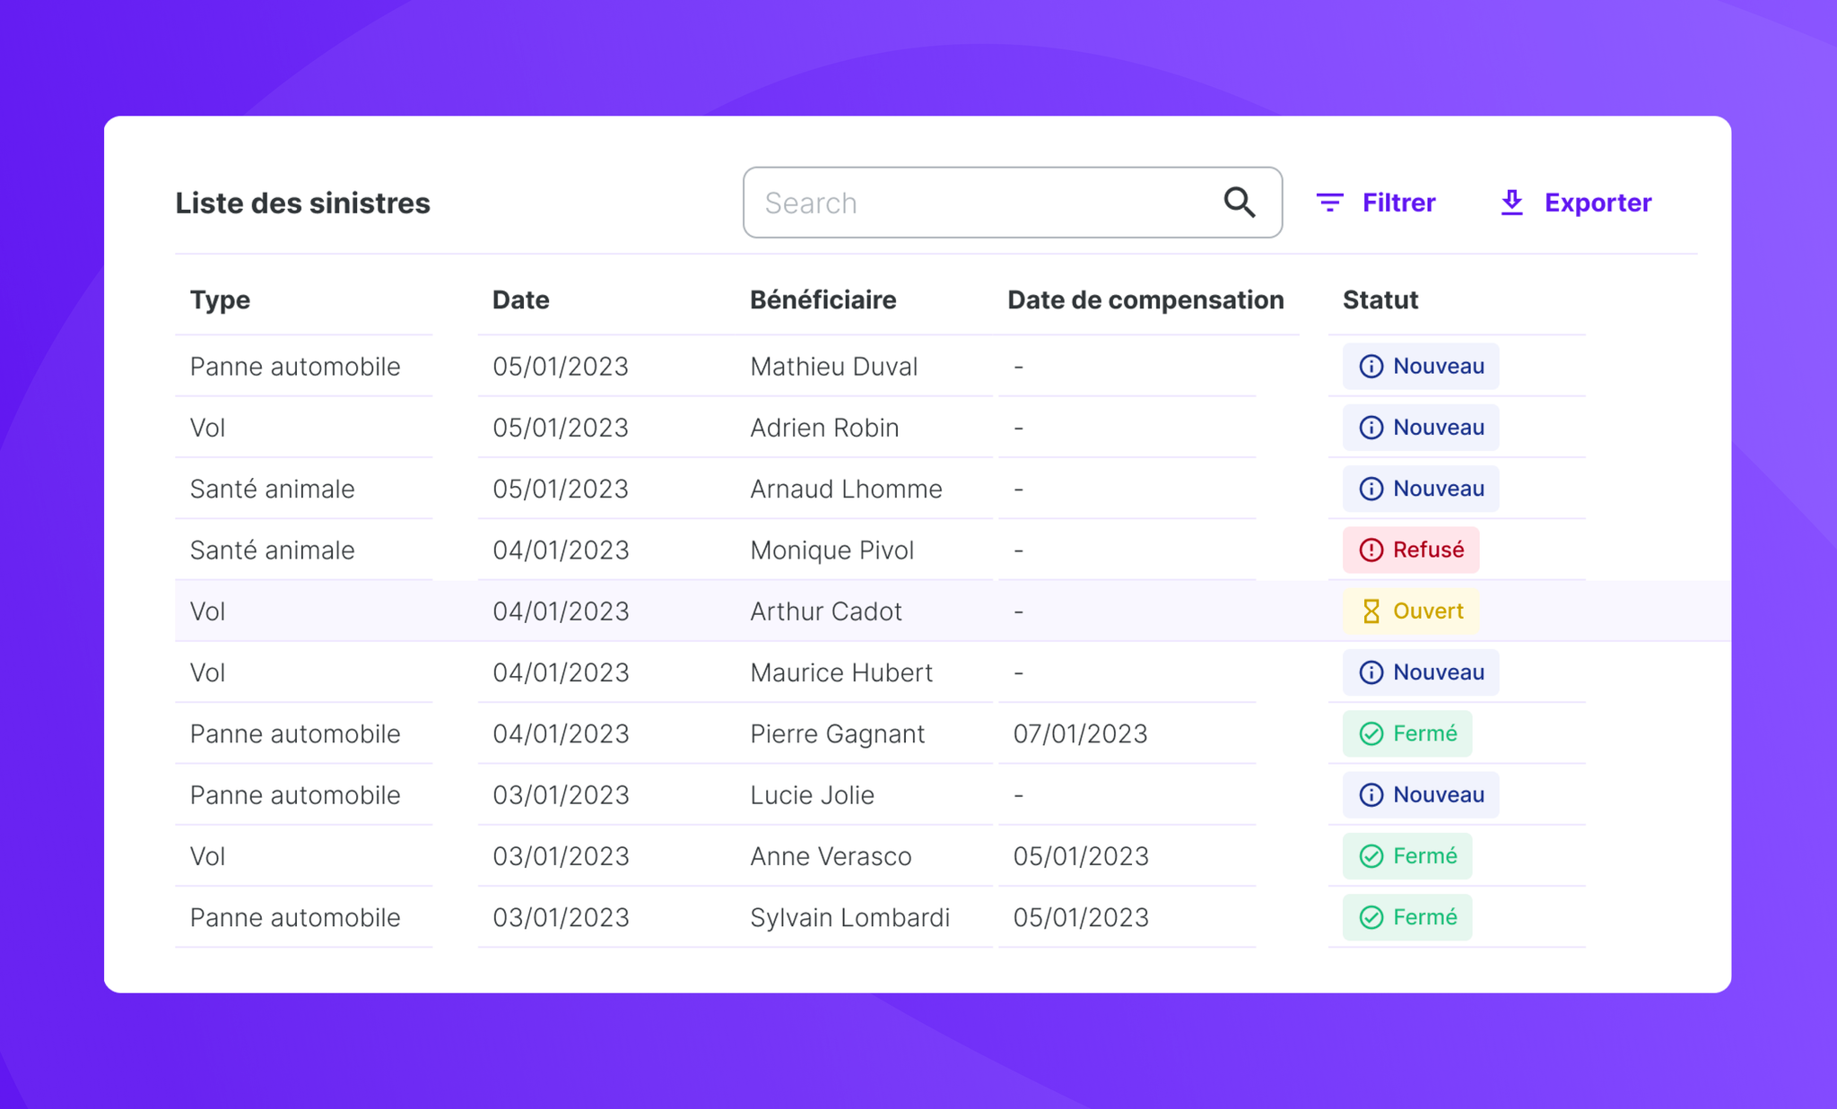Click date 03/01/2023 in Anne Verasco row

[561, 856]
